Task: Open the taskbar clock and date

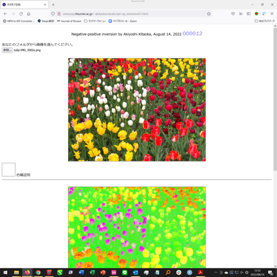Action: [257, 272]
